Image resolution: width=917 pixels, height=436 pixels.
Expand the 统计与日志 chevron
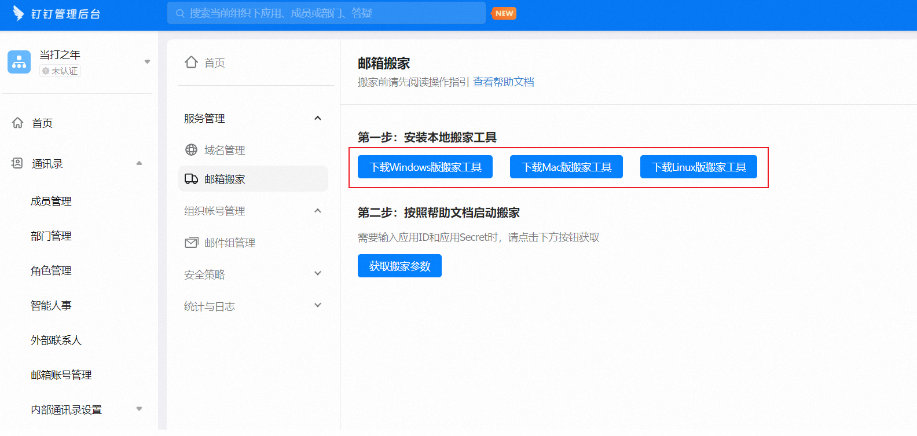click(x=317, y=305)
